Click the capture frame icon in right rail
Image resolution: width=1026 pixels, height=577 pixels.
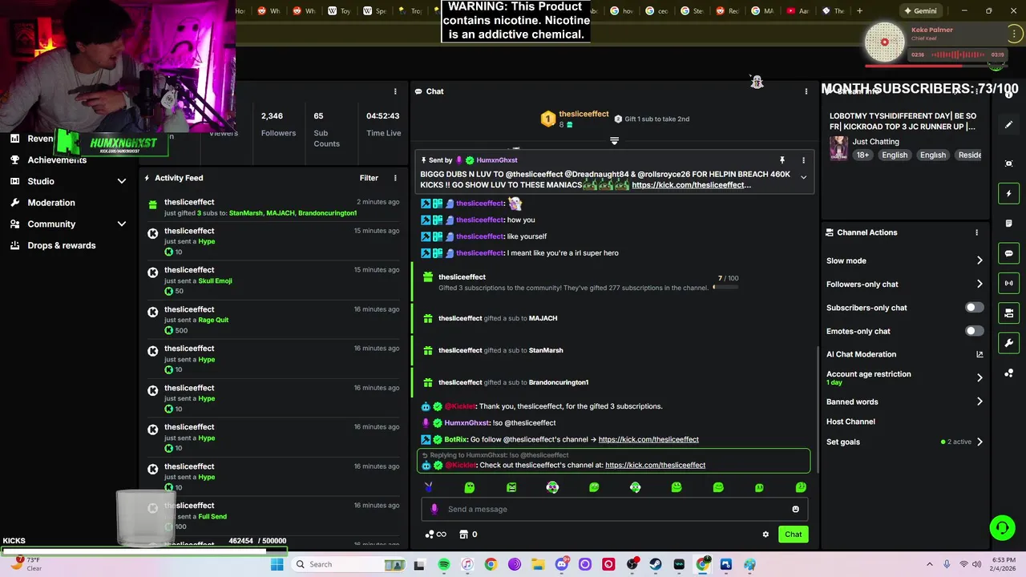pyautogui.click(x=1008, y=163)
